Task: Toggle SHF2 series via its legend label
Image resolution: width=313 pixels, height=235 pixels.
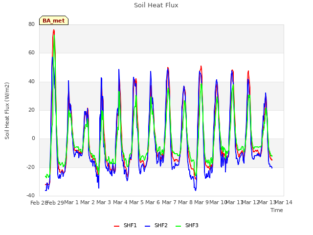Action: (161, 225)
